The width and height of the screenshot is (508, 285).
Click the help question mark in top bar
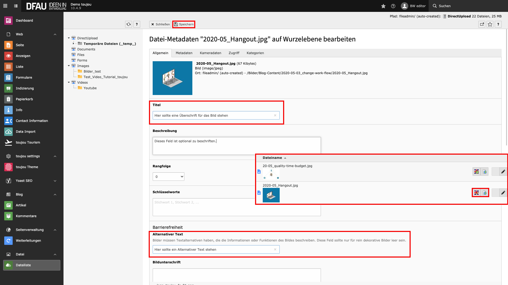[393, 6]
